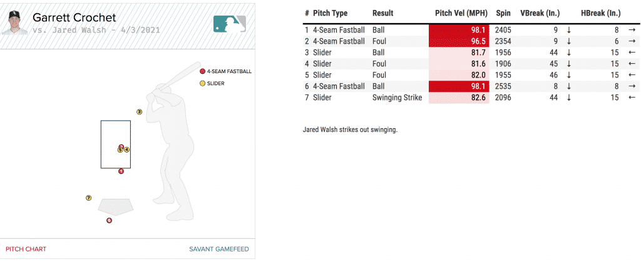This screenshot has width=641, height=262.
Task: Click the VBreak (In.) column header
Action: pyautogui.click(x=540, y=13)
